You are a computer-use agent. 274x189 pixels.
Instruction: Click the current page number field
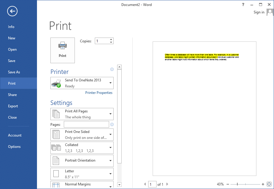pos(152,184)
